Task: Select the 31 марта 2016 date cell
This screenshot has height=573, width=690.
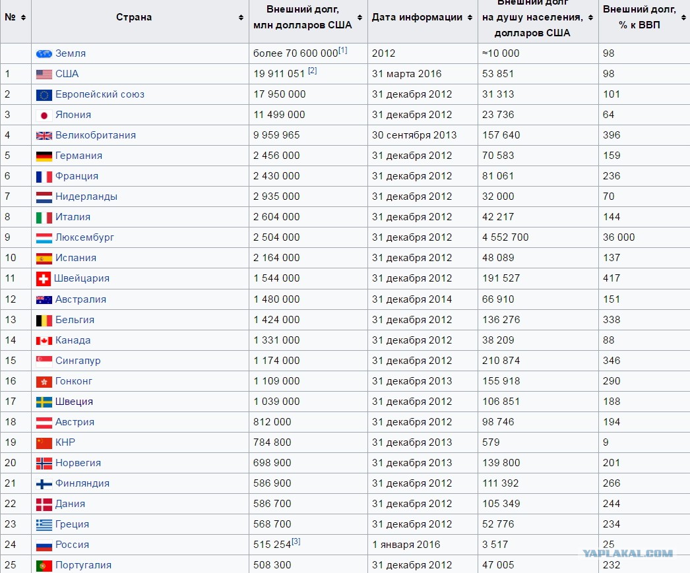Action: (422, 74)
